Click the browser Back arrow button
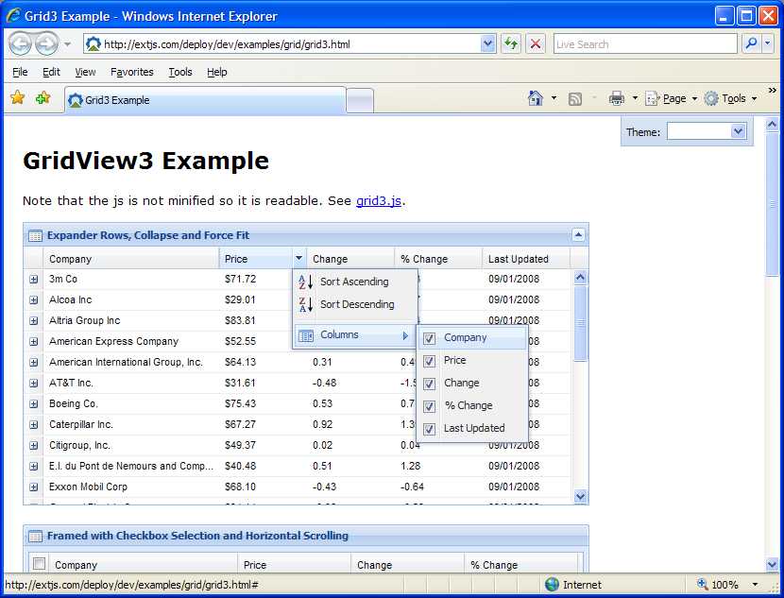The width and height of the screenshot is (784, 598). [x=21, y=43]
